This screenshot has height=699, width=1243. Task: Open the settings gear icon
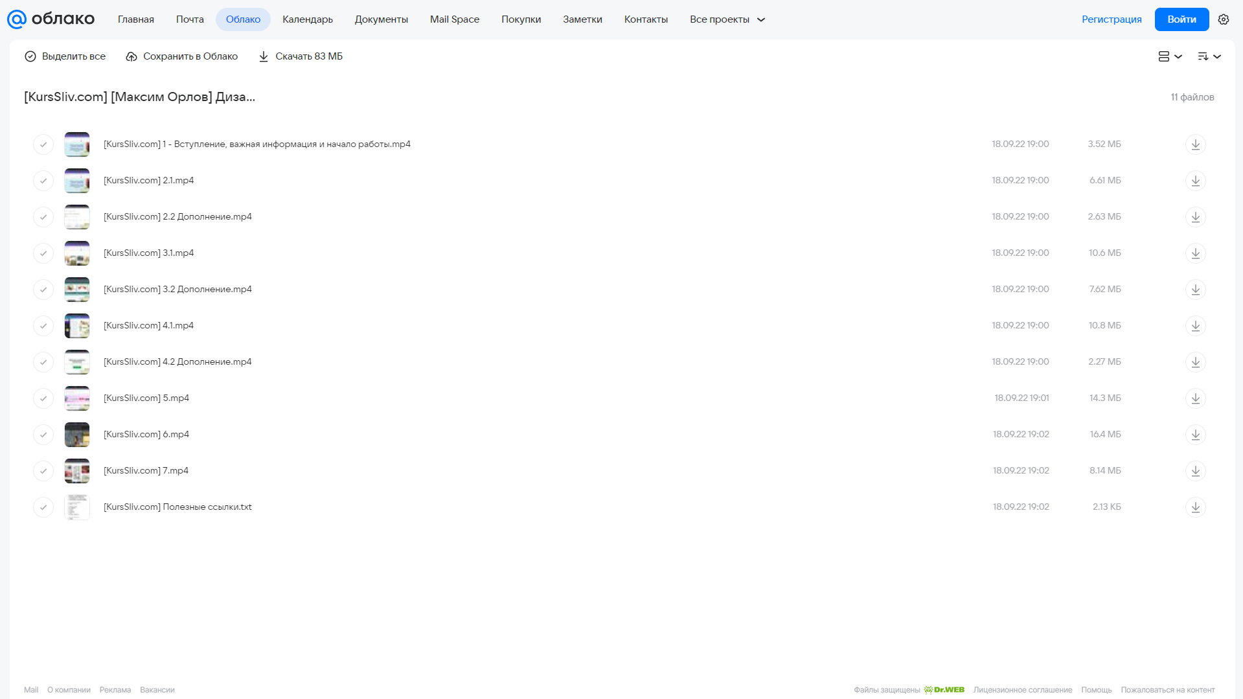[1223, 19]
